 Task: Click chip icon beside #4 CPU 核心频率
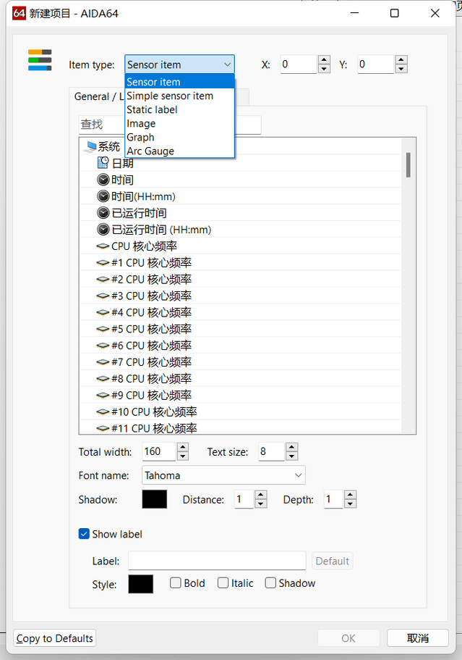[x=103, y=312]
